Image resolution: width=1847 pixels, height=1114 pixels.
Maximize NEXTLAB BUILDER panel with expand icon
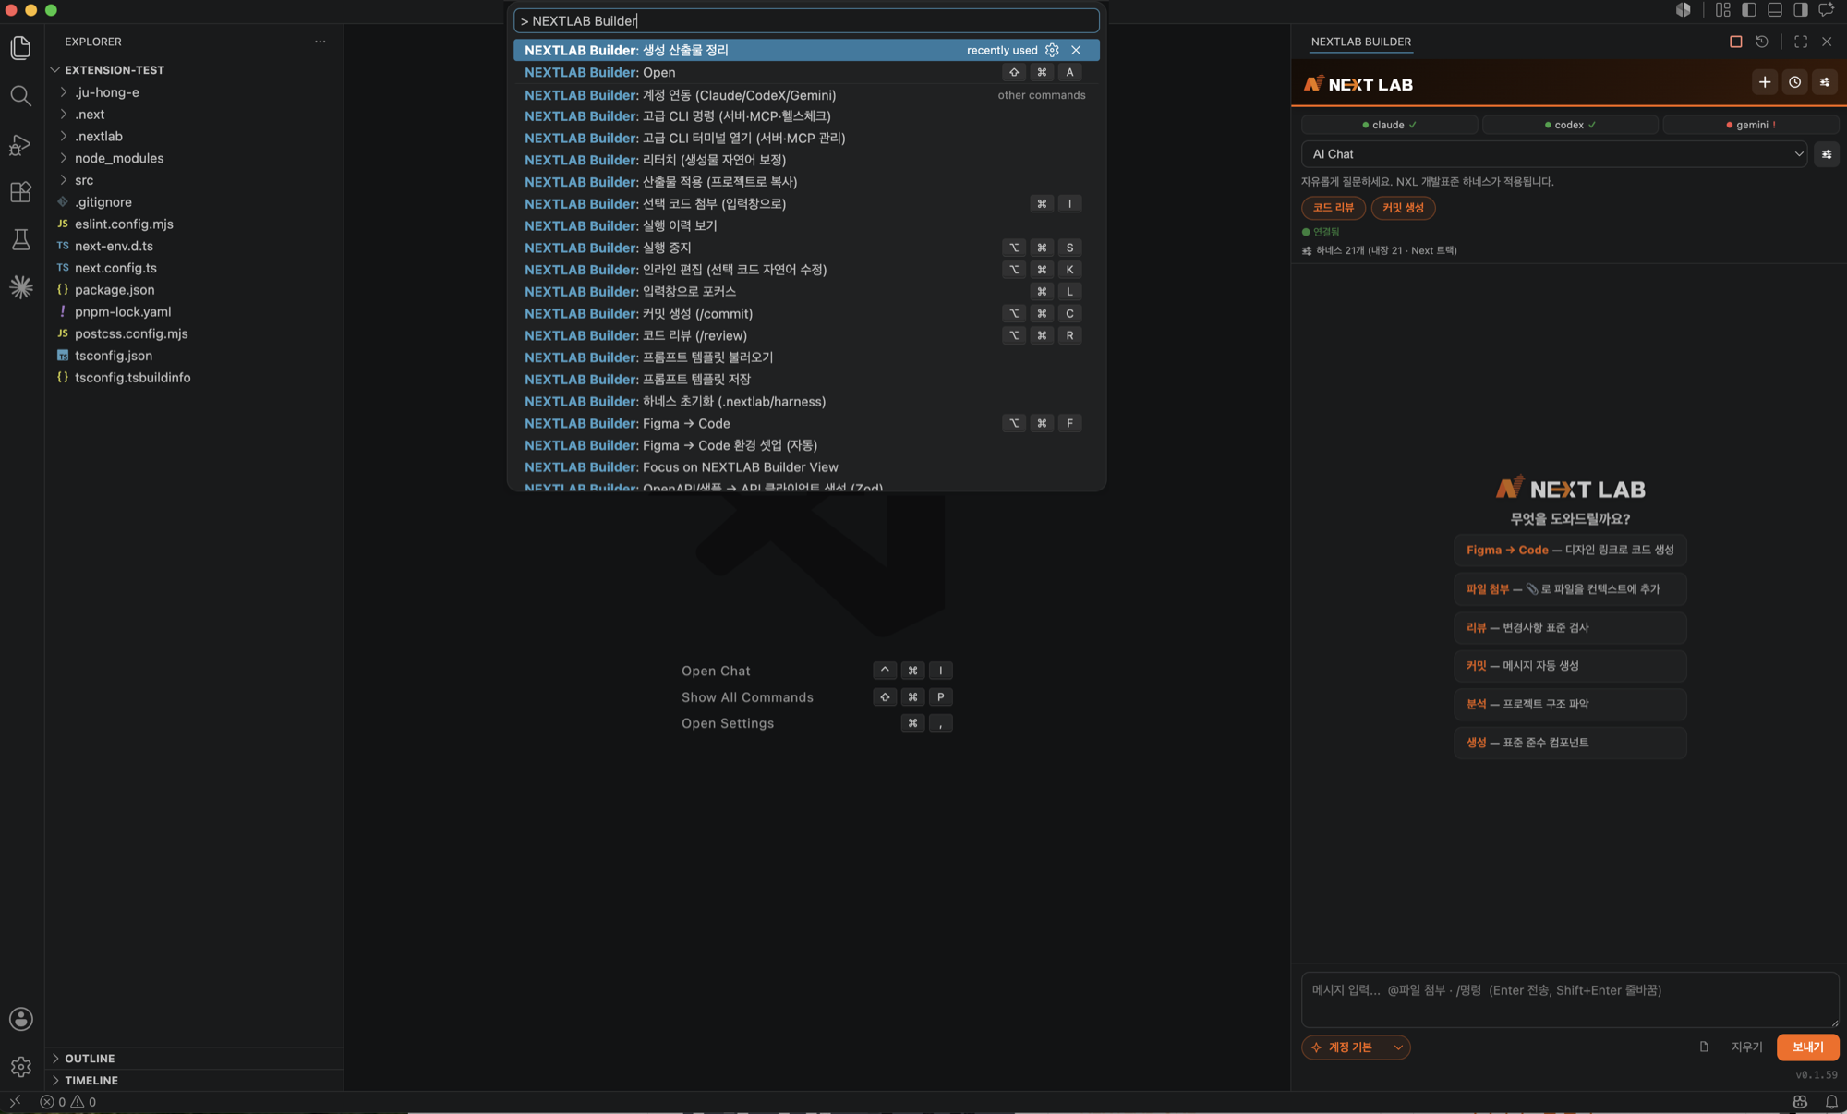pyautogui.click(x=1801, y=42)
